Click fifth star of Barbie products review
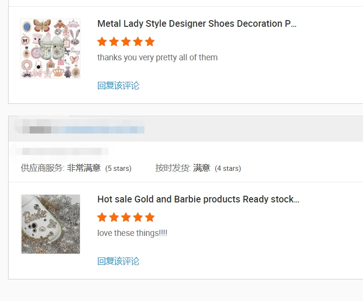 [x=150, y=217]
